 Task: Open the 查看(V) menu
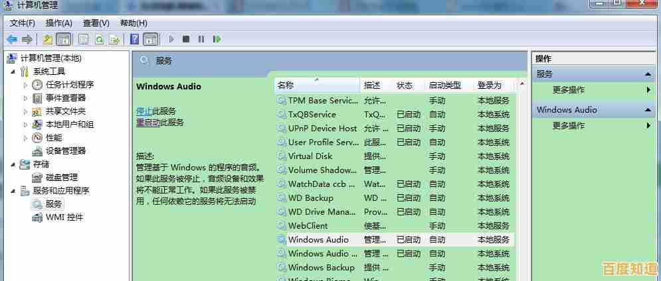(x=96, y=23)
